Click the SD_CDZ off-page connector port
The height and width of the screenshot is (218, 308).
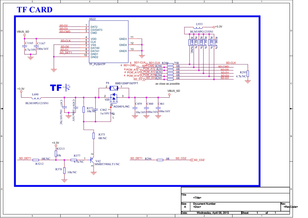point(191,160)
